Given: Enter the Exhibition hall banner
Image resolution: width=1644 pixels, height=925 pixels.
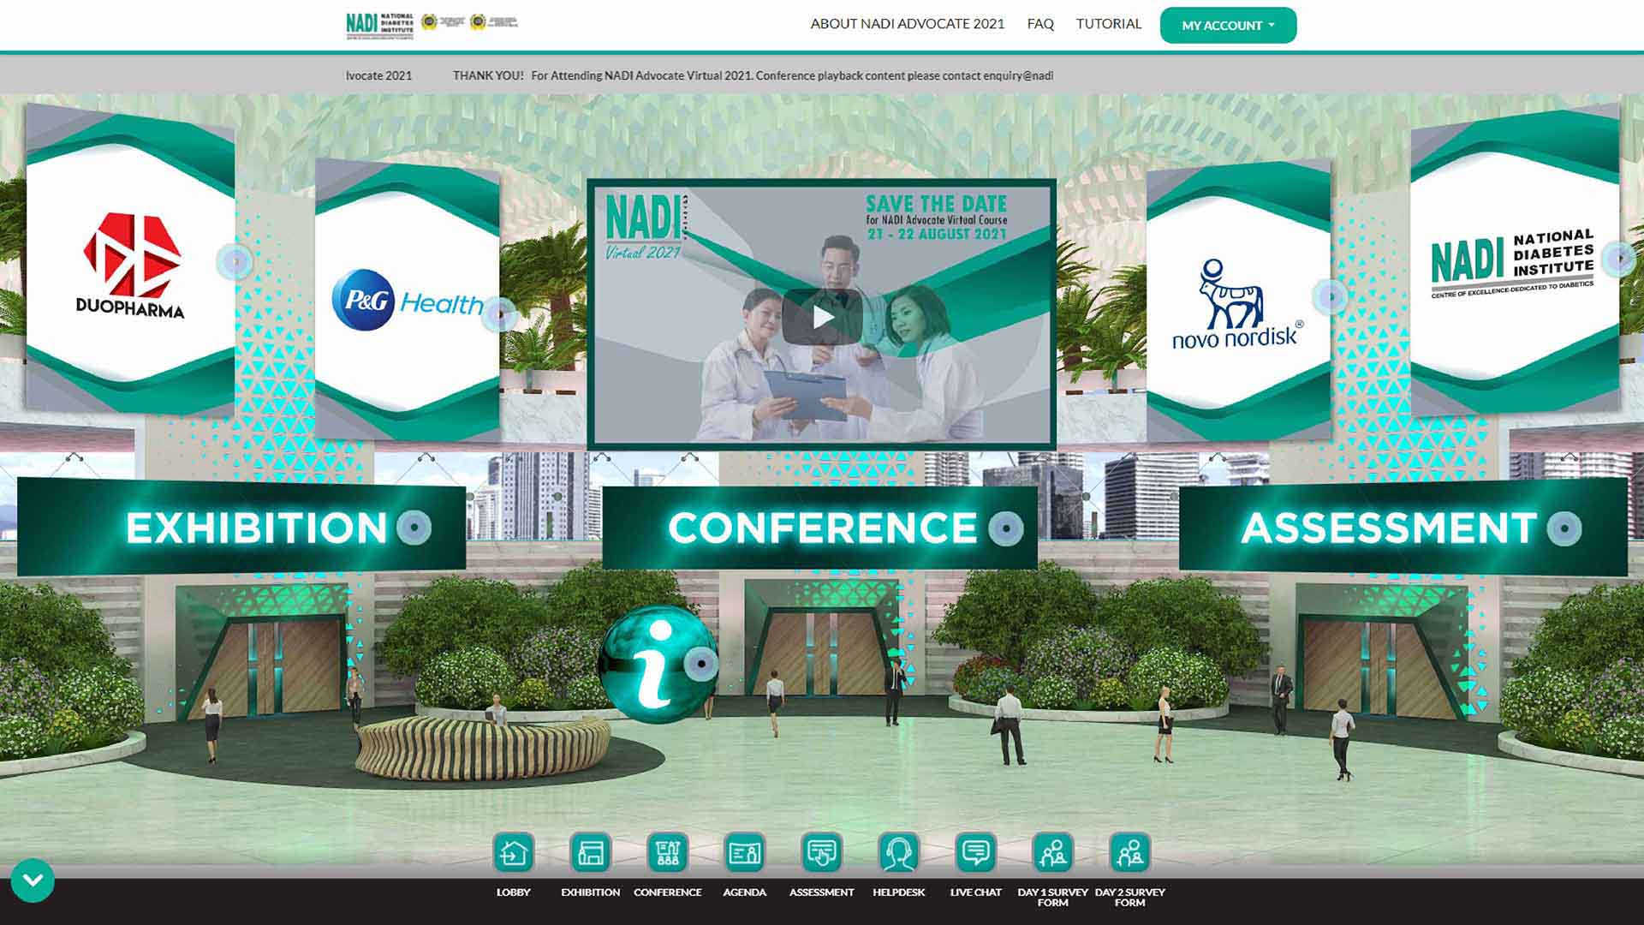Looking at the screenshot, I should coord(257,528).
